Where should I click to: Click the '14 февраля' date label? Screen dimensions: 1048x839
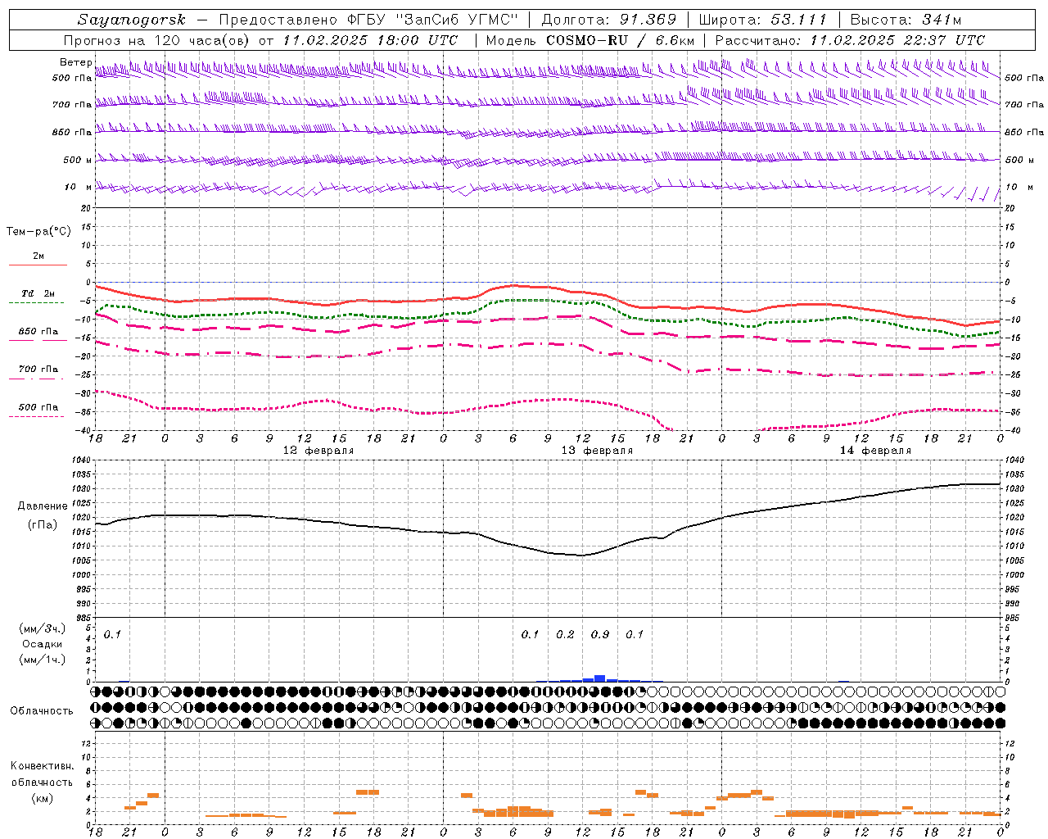coord(875,451)
